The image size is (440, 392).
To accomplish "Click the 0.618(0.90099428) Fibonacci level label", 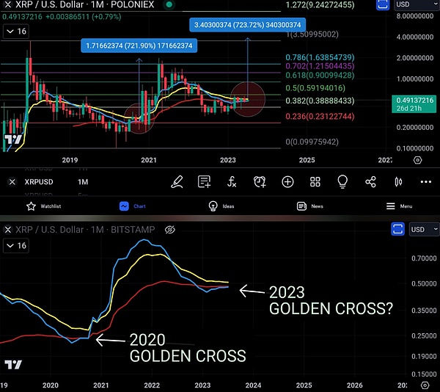I will point(320,76).
